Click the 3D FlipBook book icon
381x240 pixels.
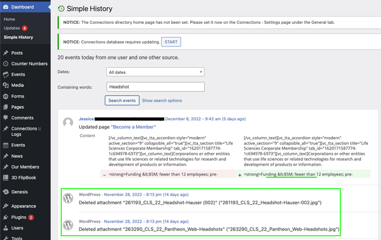pyautogui.click(x=5, y=177)
